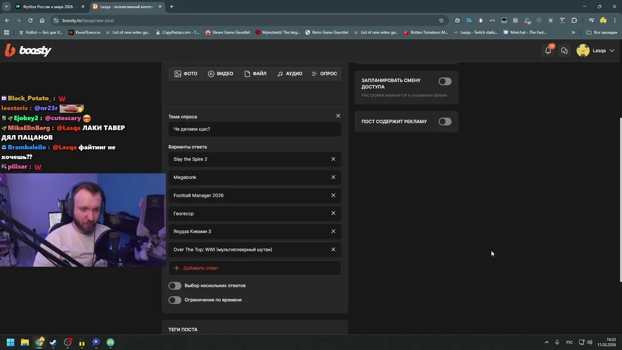Add a photo with ФОТО button

(186, 74)
